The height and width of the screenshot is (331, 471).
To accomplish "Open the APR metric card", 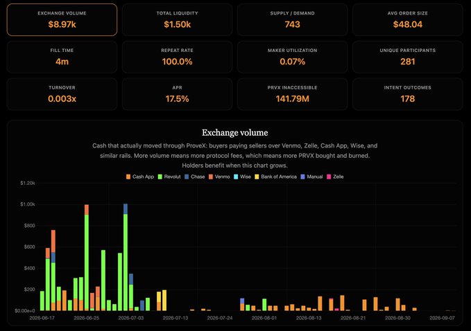I will (177, 94).
